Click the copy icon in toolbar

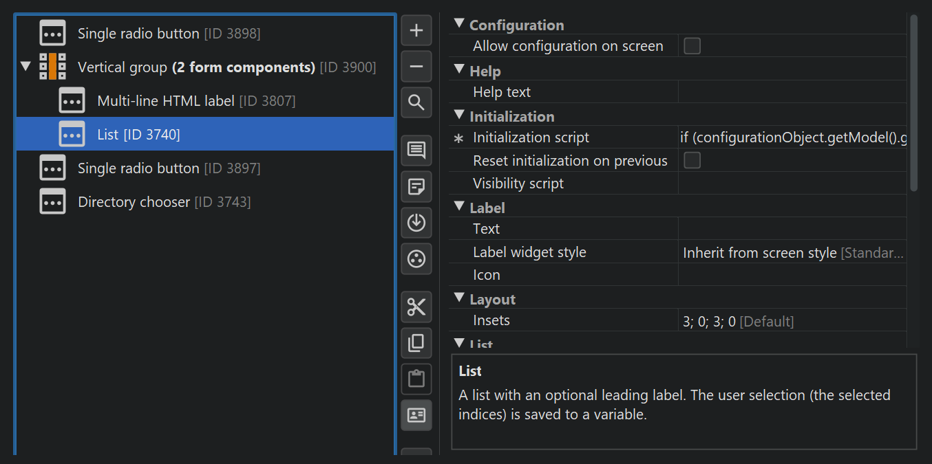click(x=416, y=343)
